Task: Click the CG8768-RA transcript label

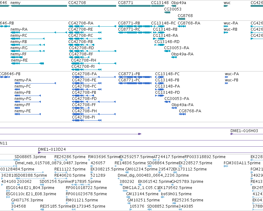Action: click(x=189, y=23)
